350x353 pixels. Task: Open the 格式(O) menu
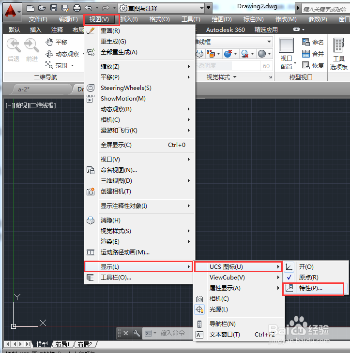160,19
